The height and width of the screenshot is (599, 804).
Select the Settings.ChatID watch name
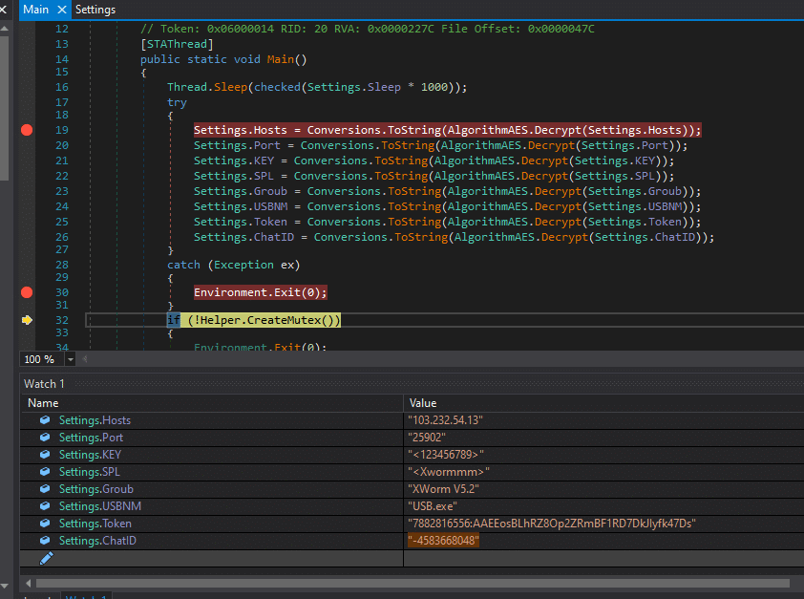(x=97, y=541)
